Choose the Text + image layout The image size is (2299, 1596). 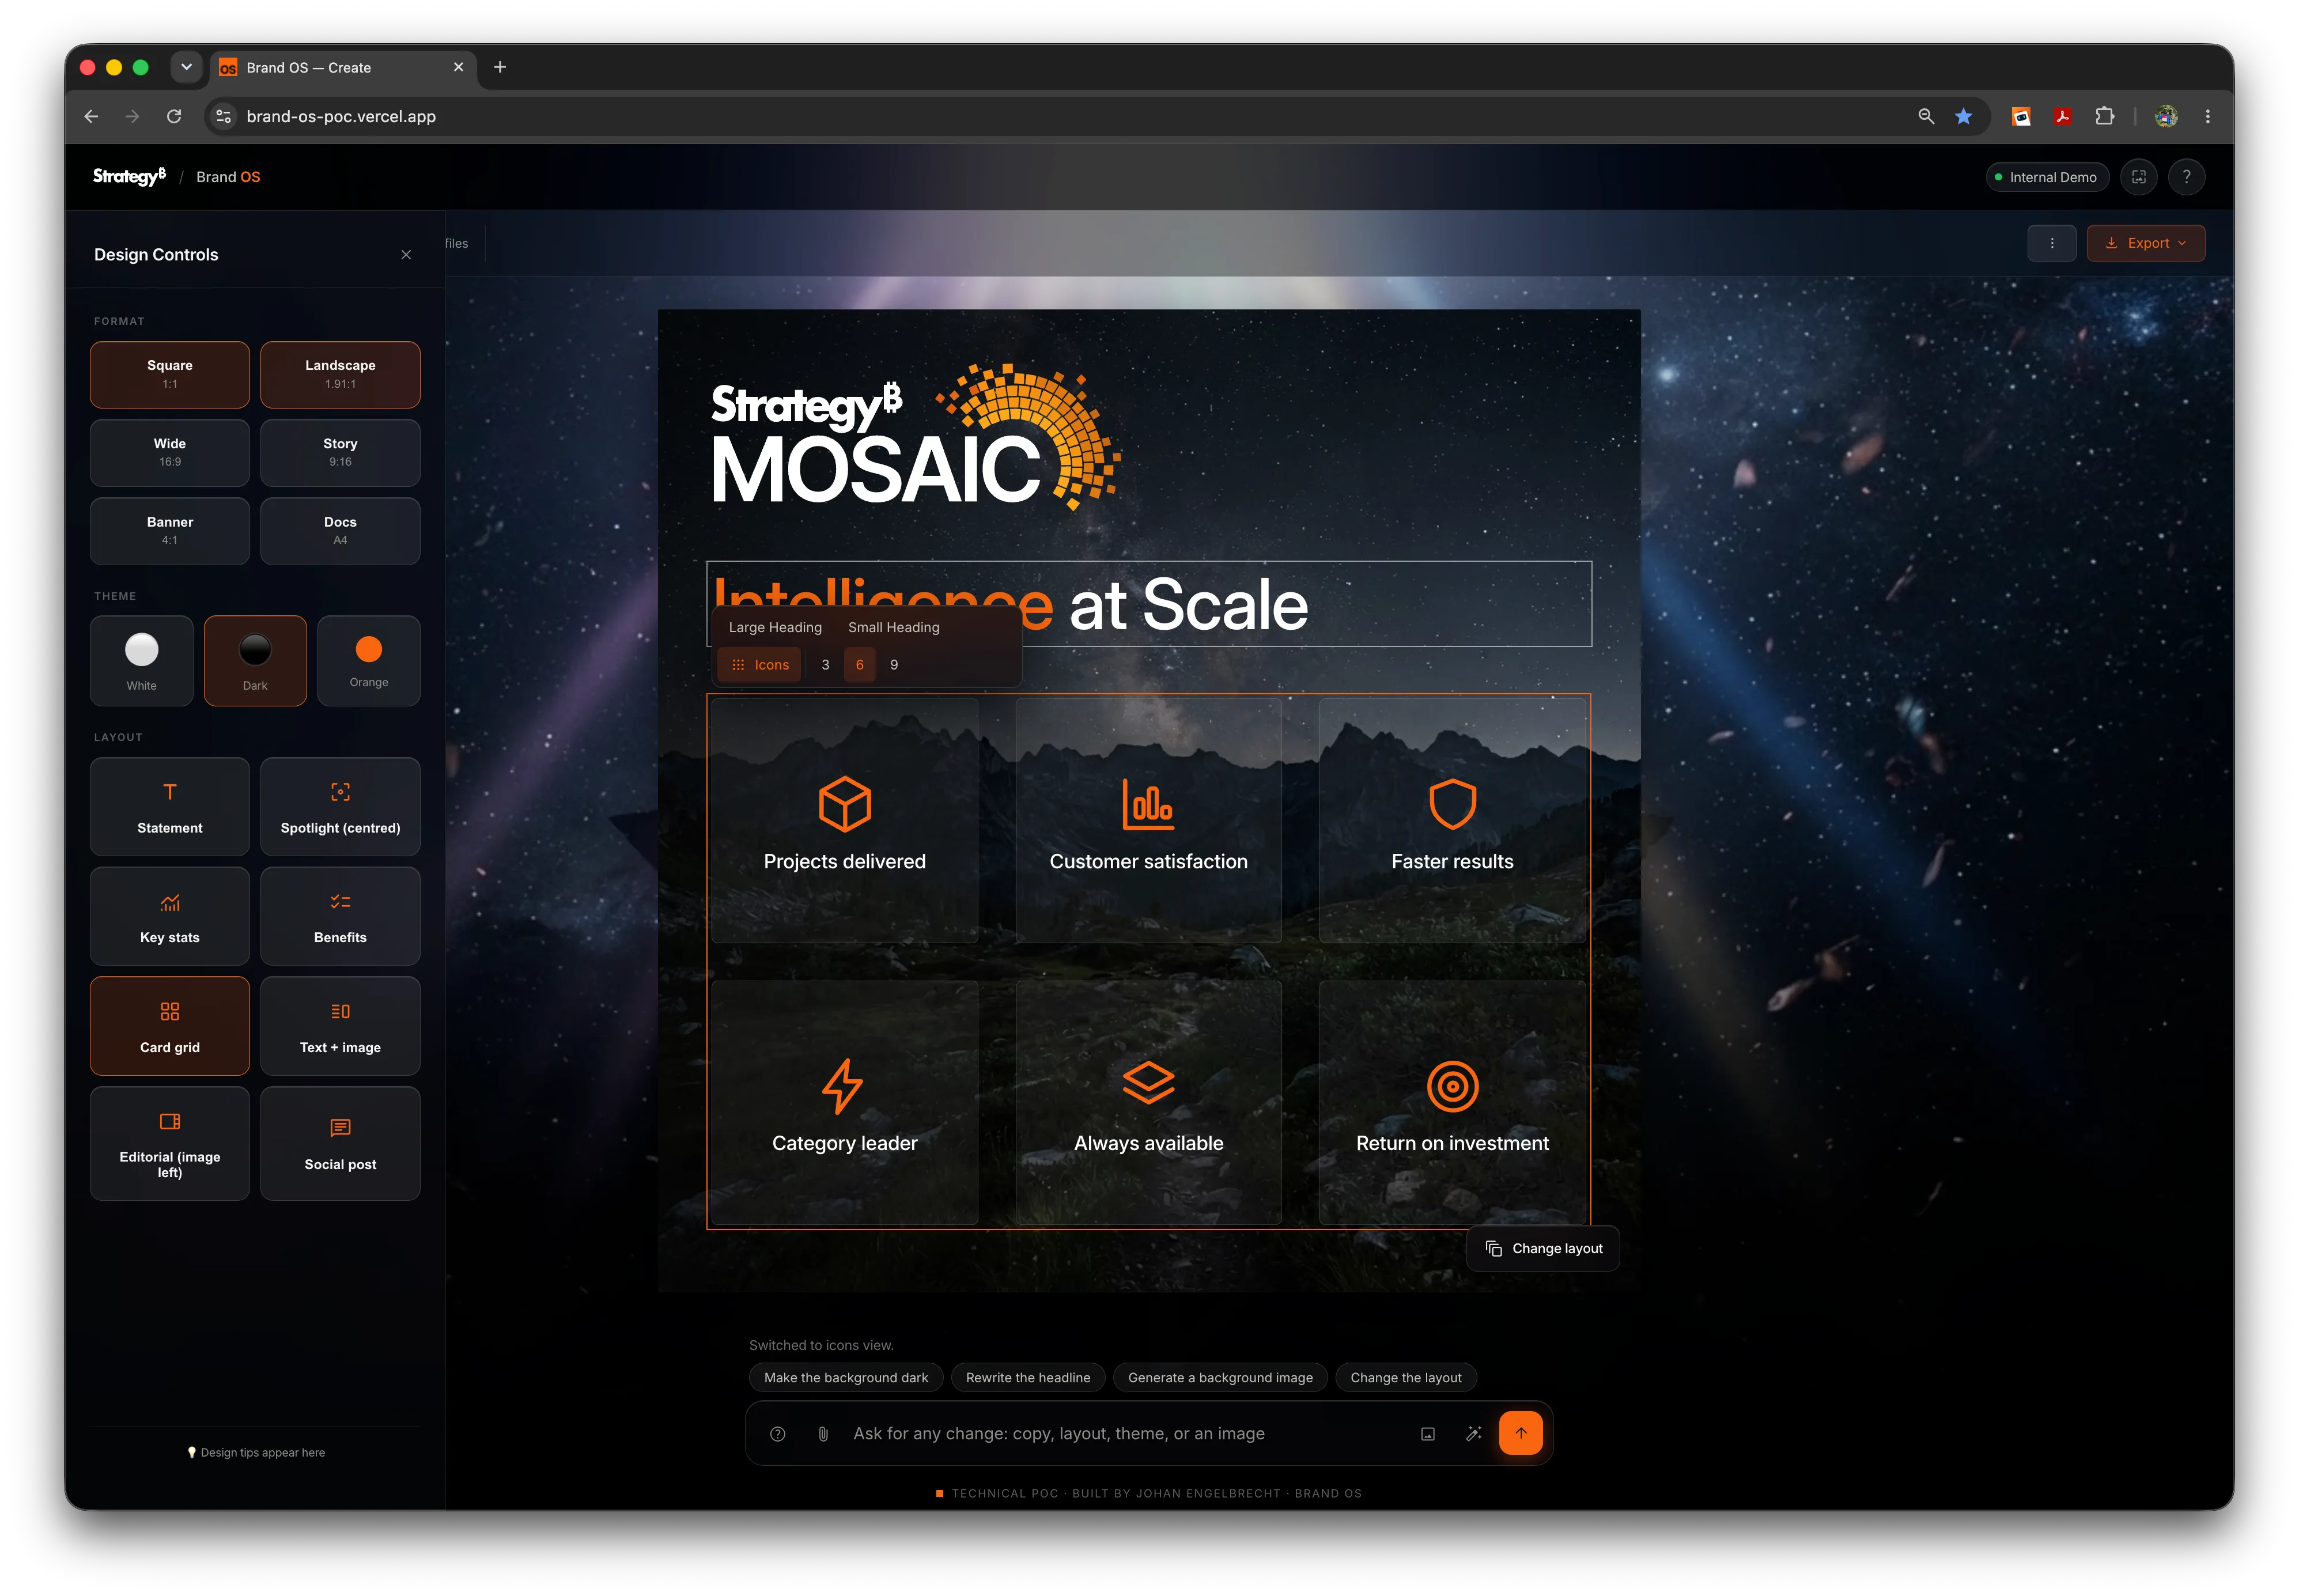pyautogui.click(x=340, y=1026)
